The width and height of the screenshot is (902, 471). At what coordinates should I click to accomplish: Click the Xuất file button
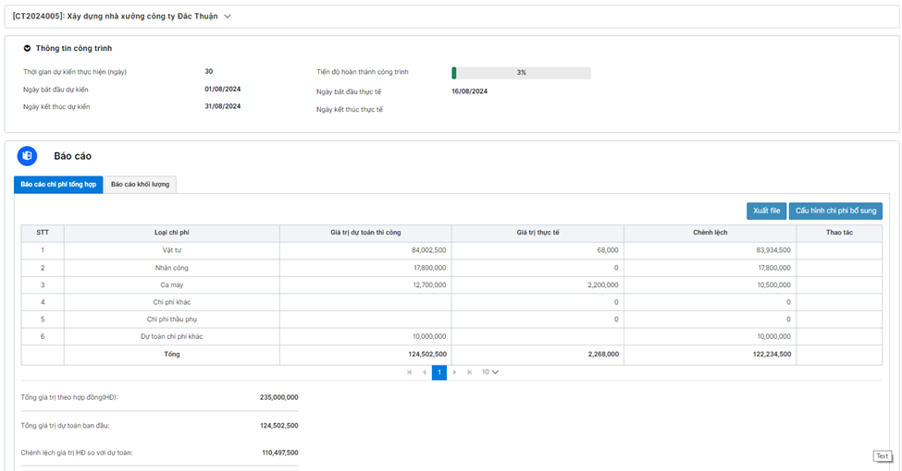pyautogui.click(x=766, y=211)
